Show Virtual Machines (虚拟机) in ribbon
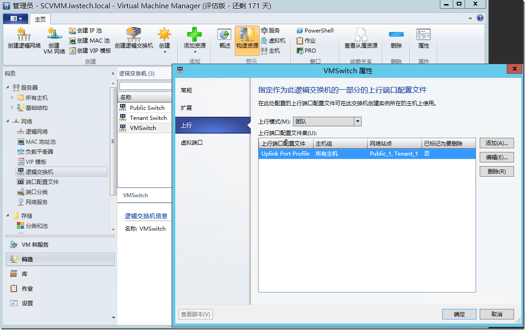 273,40
